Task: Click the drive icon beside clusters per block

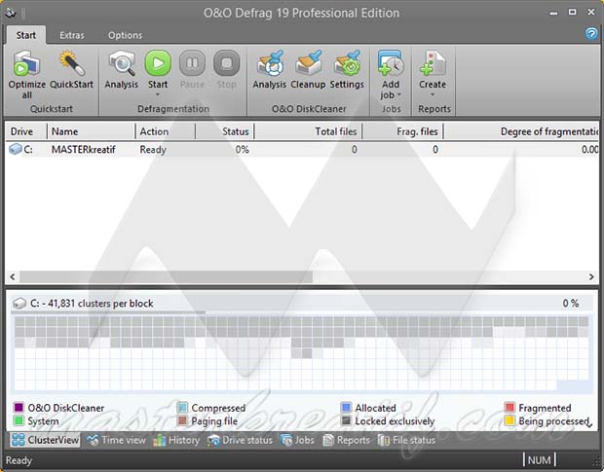Action: [19, 304]
